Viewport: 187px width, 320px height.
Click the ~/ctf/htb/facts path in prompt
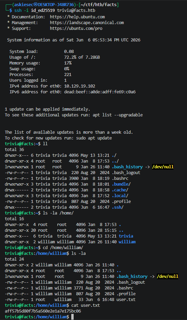coord(99,4)
